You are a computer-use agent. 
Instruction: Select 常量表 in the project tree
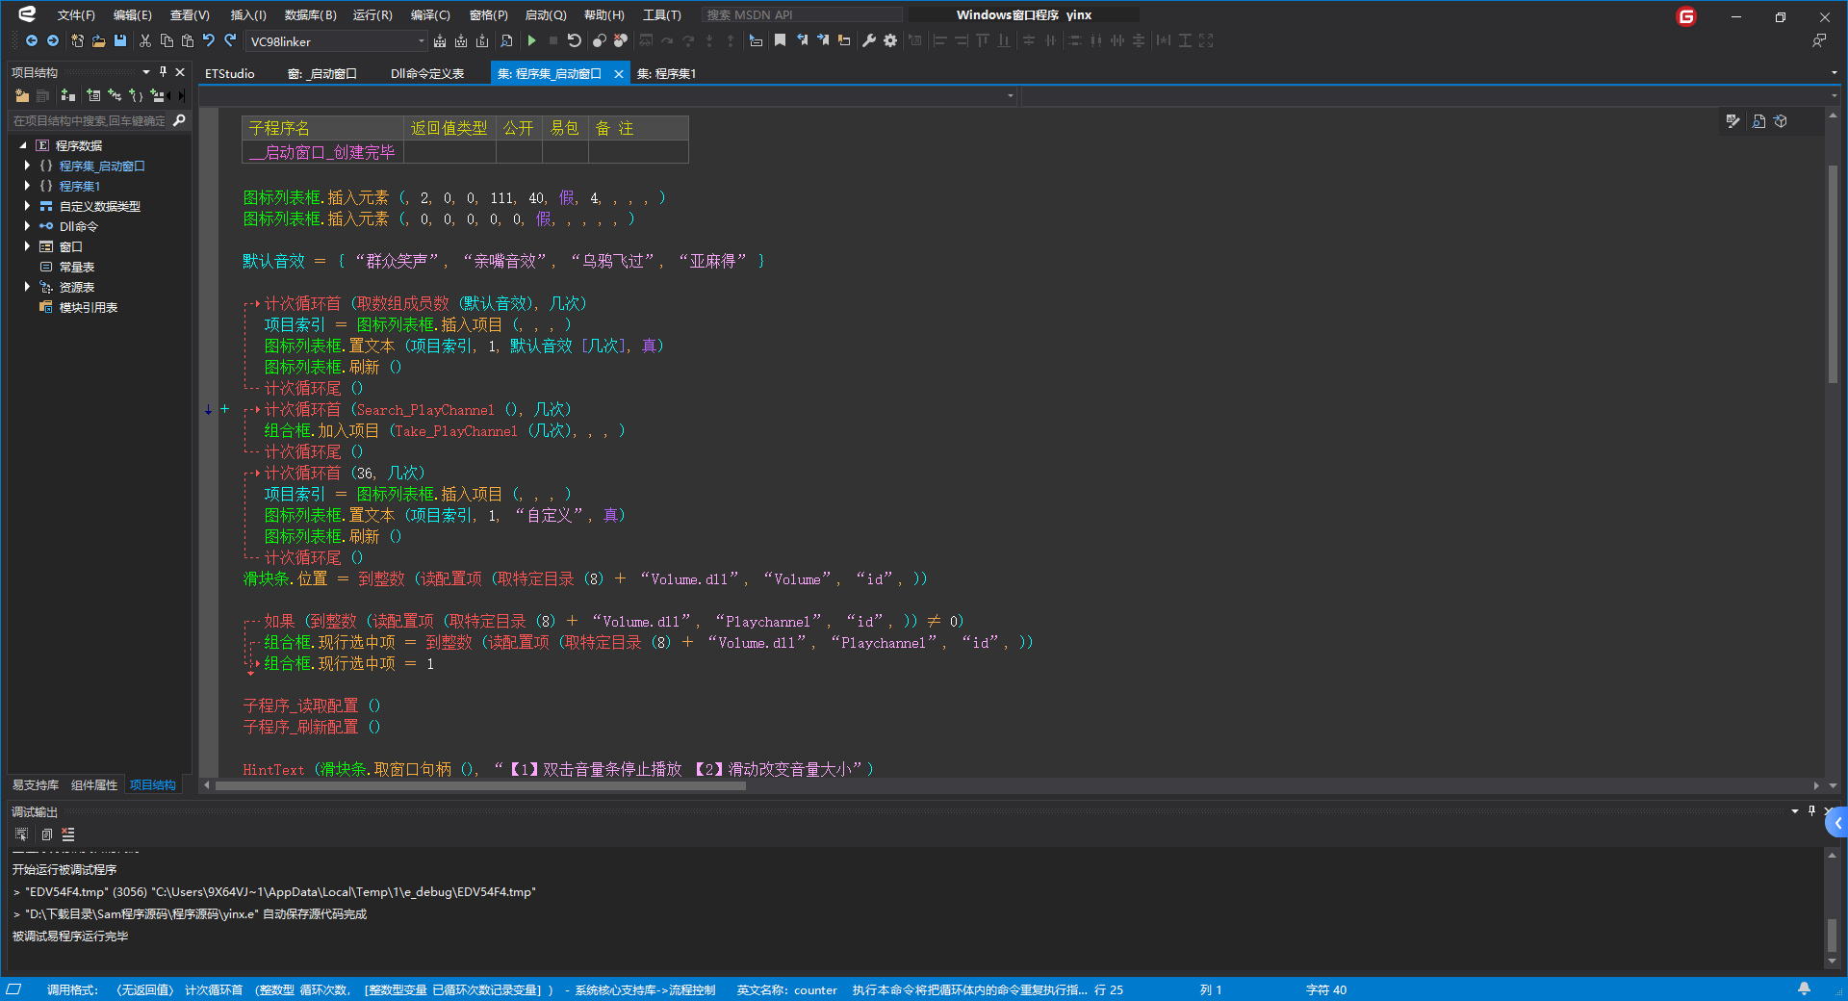tap(77, 267)
